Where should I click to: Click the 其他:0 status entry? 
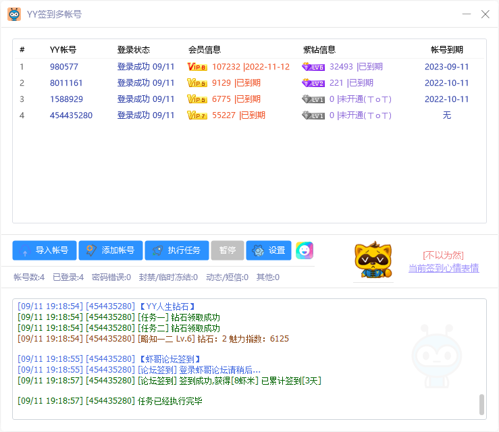tap(268, 277)
